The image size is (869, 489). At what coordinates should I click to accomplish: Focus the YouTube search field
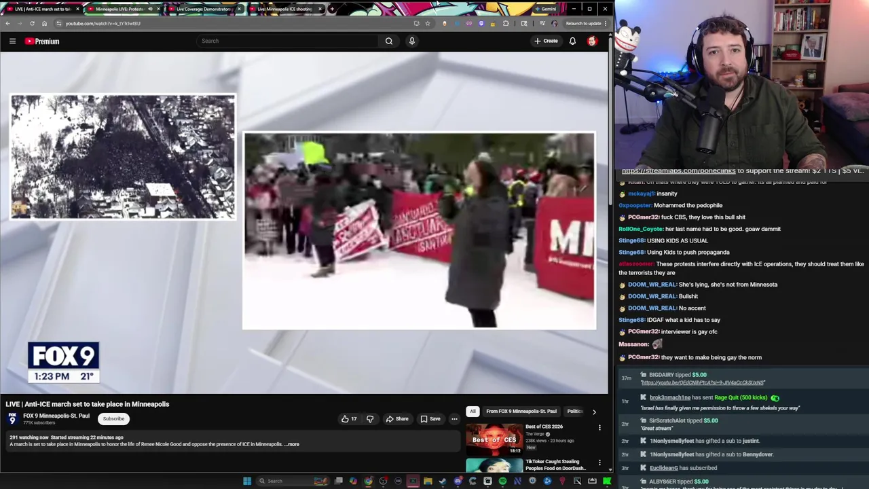point(289,41)
